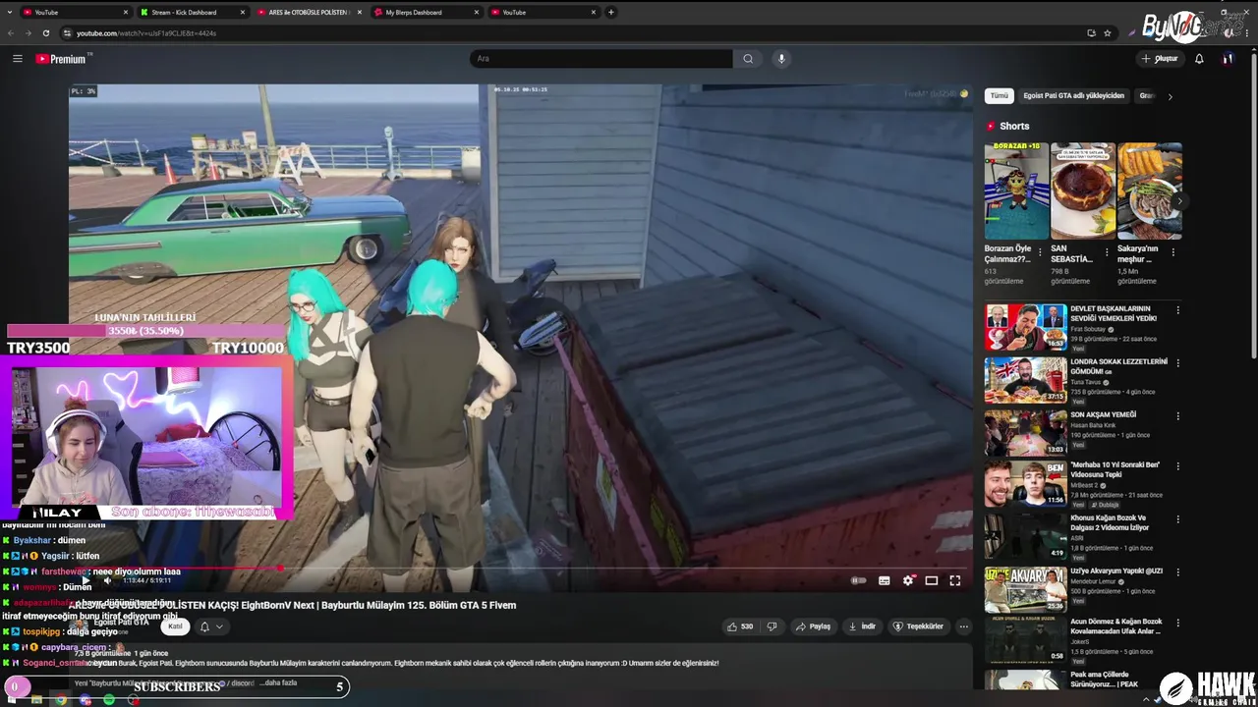Expand description with ...daha fazla

278,682
